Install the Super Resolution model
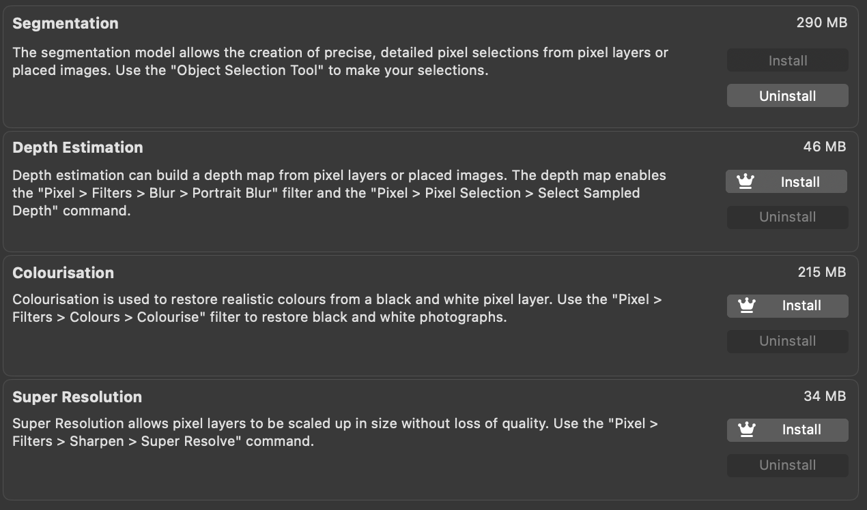 pyautogui.click(x=801, y=430)
